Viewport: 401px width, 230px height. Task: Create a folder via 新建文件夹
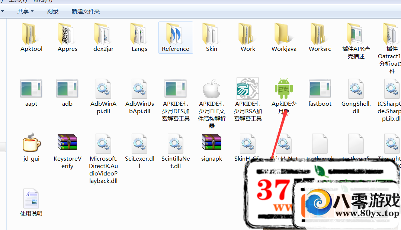click(86, 11)
